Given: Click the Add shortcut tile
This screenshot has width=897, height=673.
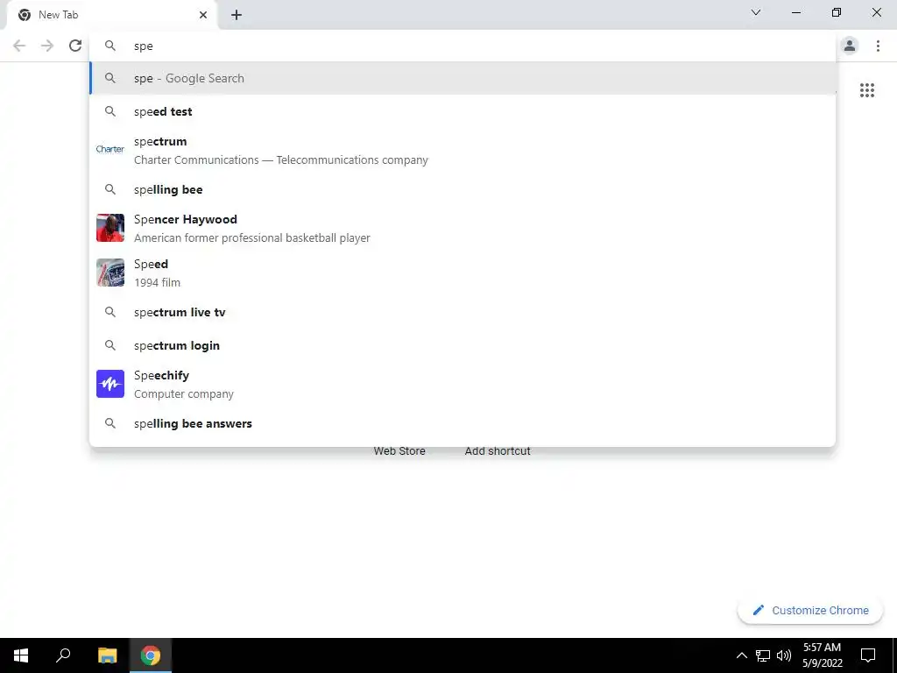Looking at the screenshot, I should click(x=498, y=451).
